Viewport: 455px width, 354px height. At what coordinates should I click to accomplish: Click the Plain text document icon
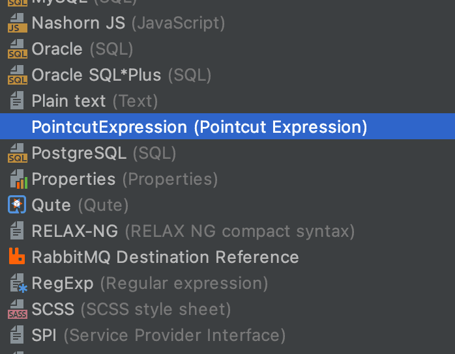(17, 101)
